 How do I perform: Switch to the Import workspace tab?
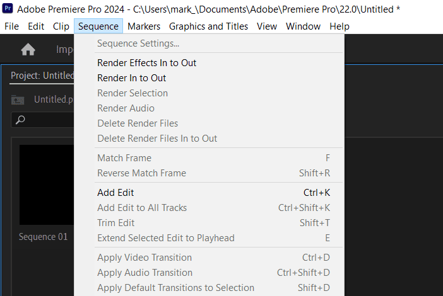(x=65, y=50)
